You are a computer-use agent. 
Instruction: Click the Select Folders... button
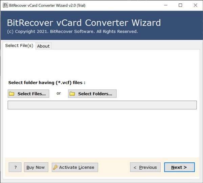click(x=92, y=94)
